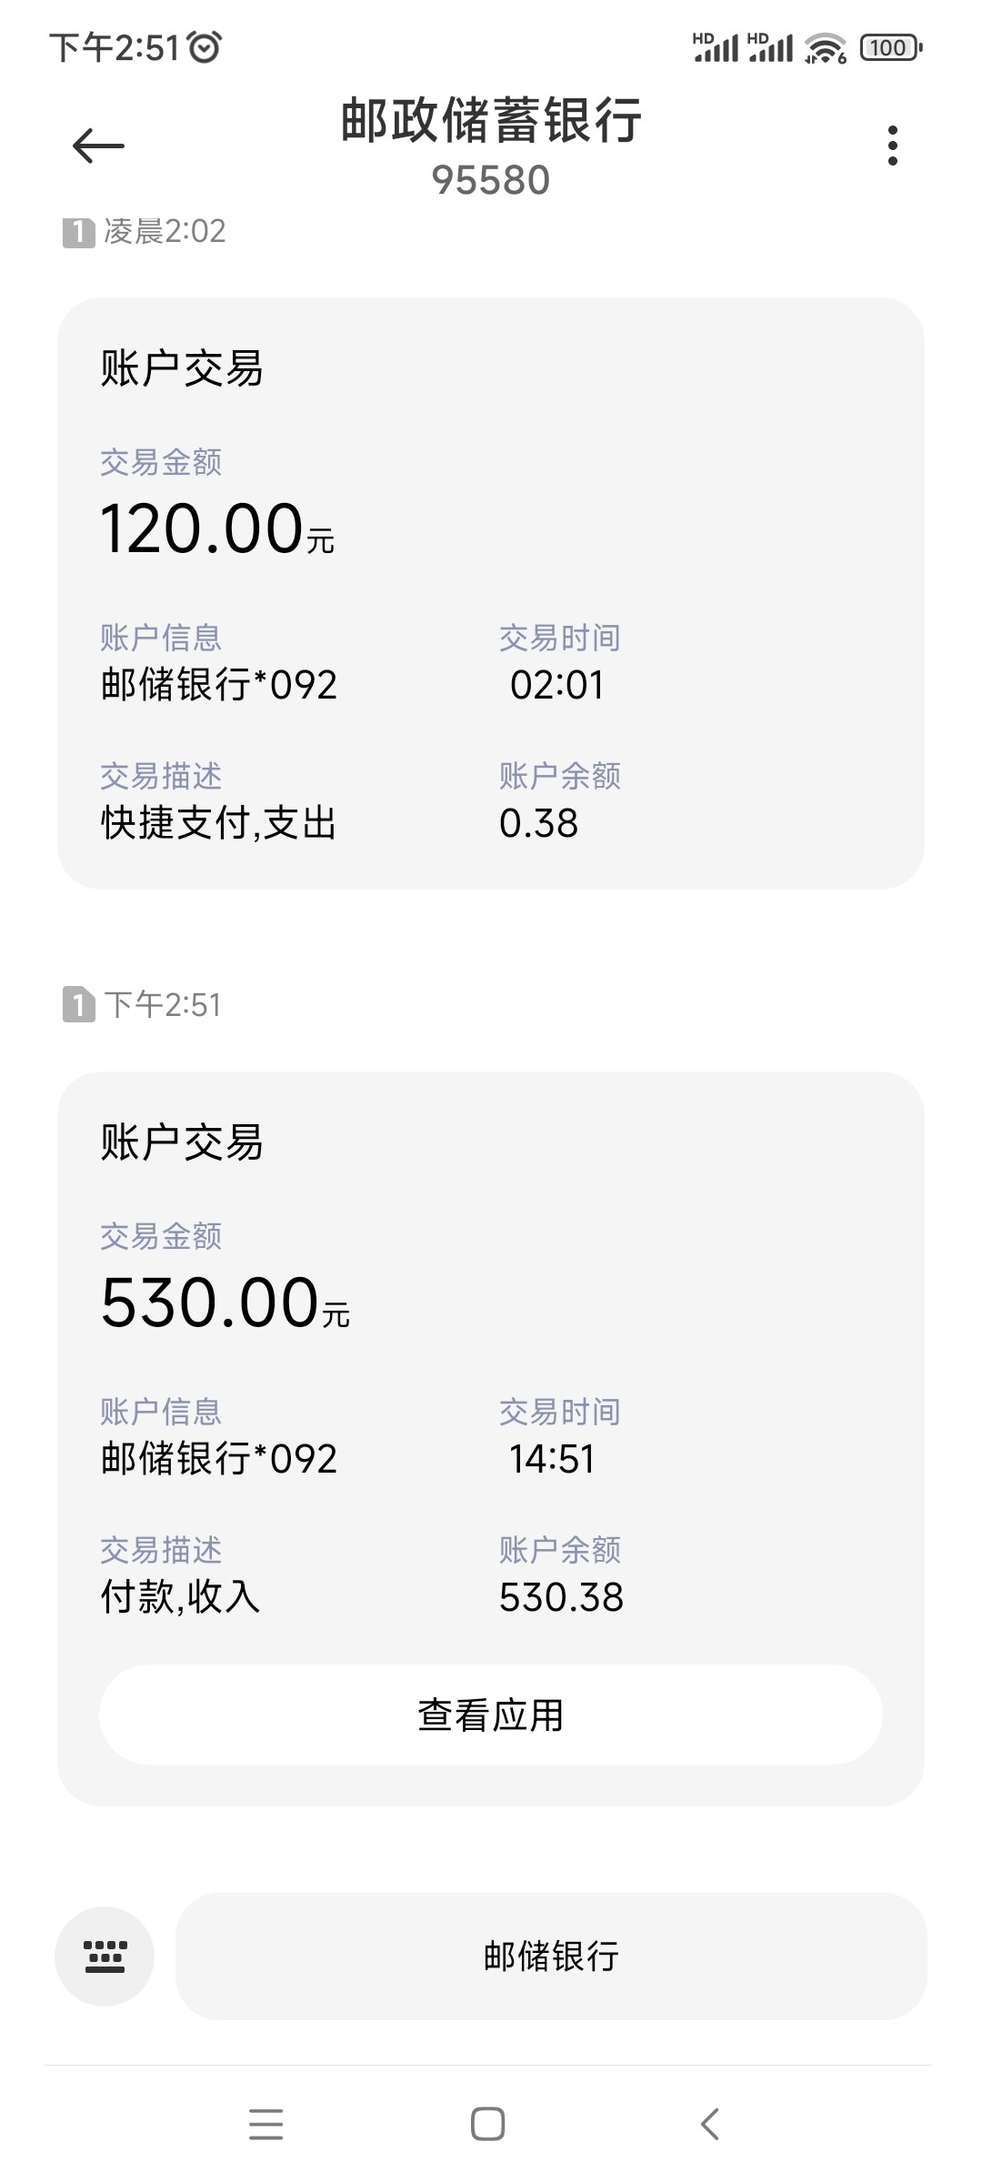Tap the battery indicator showing 100
The image size is (982, 2183).
890,47
